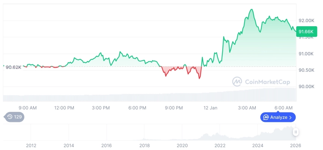This screenshot has width=323, height=150.
Task: Click the 90.62K opening price label
Action: point(14,67)
